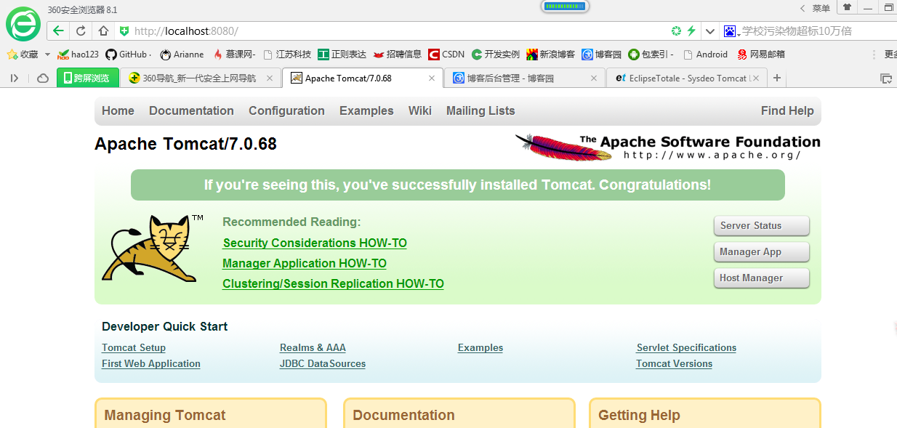Open the 招聘信息 bookmark
This screenshot has width=897, height=428.
[397, 54]
